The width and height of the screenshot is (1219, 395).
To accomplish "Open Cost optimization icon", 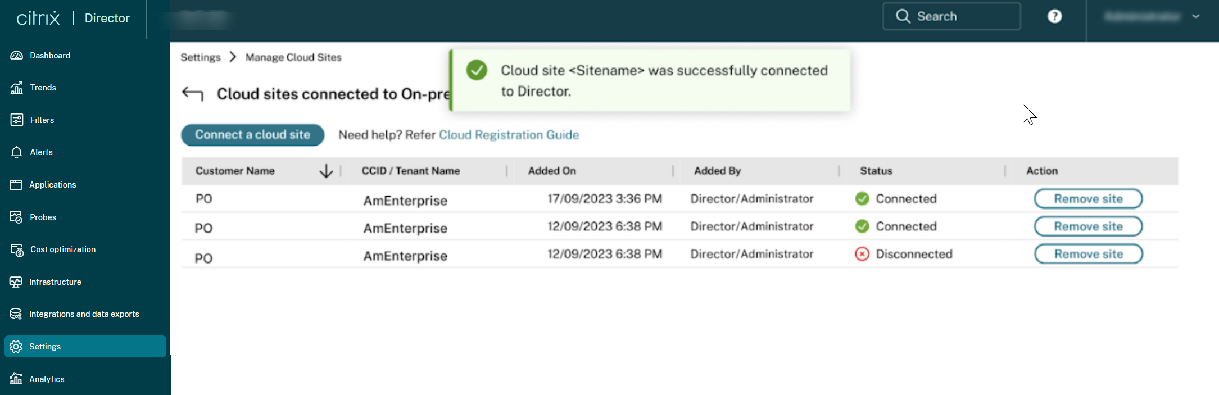I will pos(17,249).
